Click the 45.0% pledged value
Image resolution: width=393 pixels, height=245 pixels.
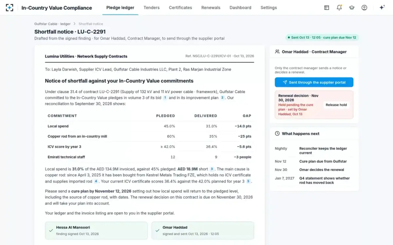[169, 126]
